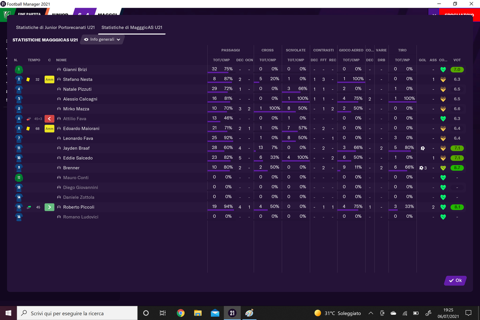
Task: Click Jayden Braaf's goal ball icon
Action: (x=422, y=148)
